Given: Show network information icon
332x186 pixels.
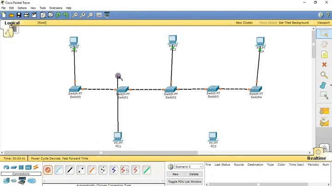Looking at the screenshot, I should point(320,15).
